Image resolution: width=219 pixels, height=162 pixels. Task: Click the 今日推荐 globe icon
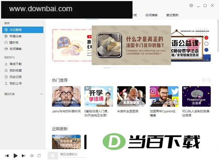click(6, 30)
